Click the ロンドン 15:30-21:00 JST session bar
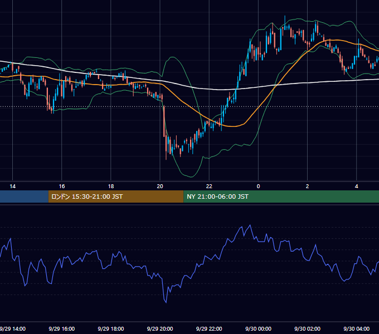The image size is (379, 334). [x=116, y=197]
